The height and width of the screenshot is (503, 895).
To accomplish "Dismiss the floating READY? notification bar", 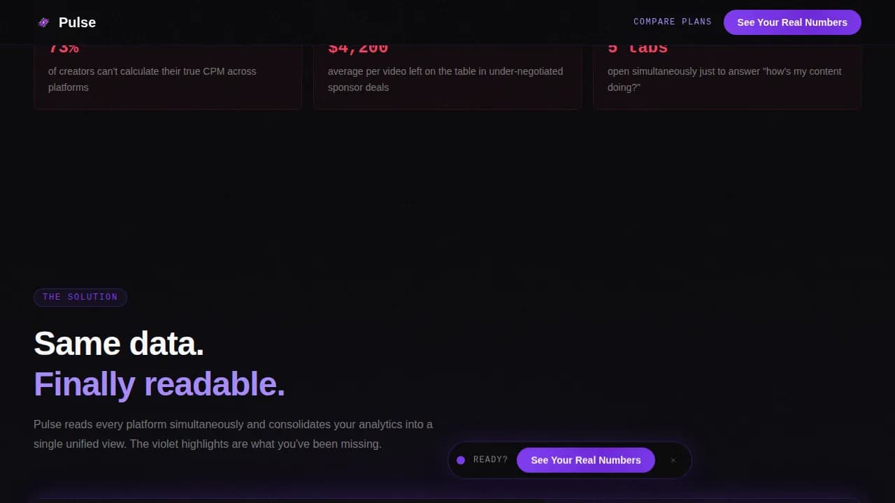I will coord(673,460).
